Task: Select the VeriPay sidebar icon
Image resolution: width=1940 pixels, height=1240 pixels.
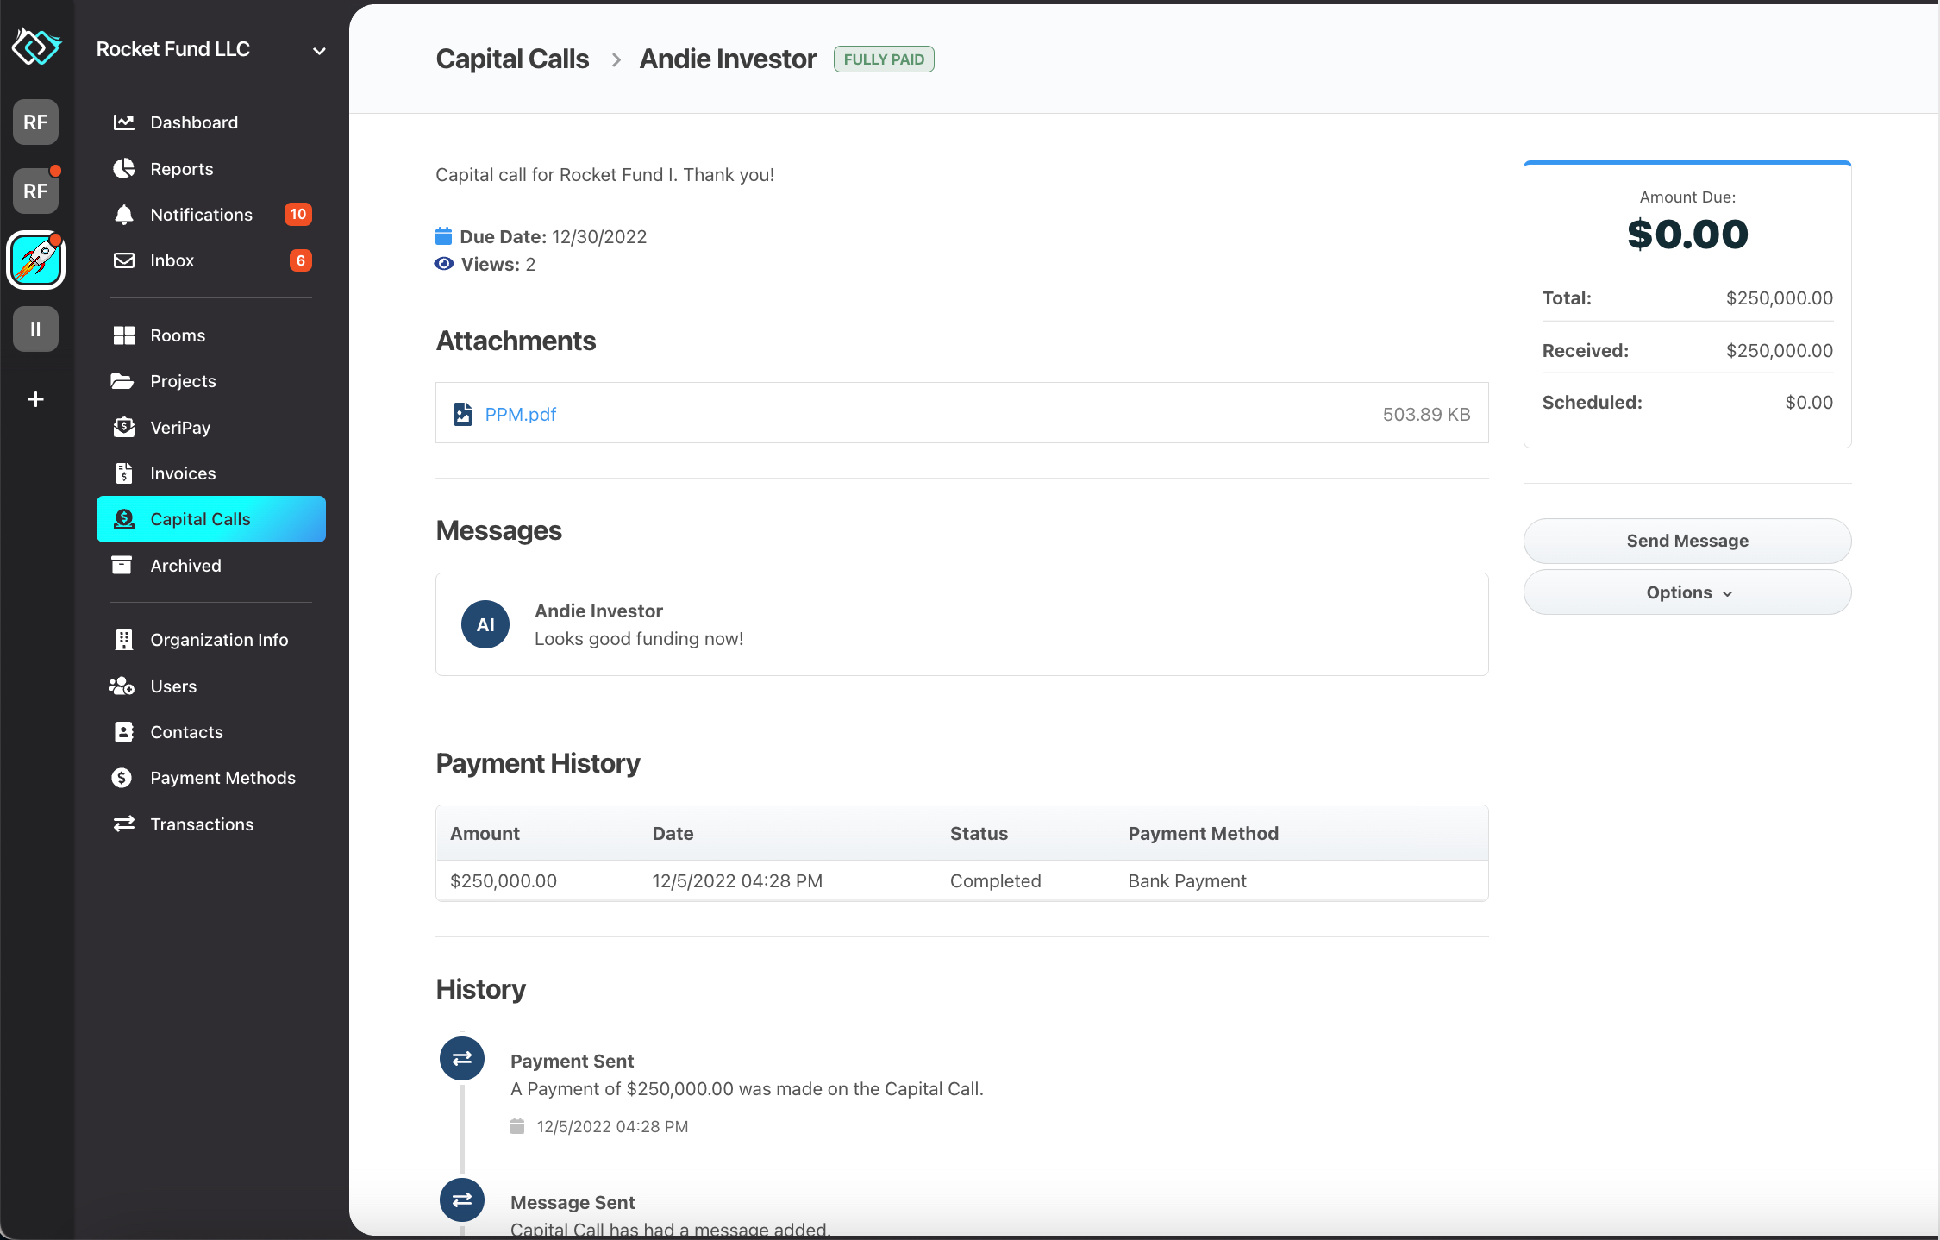Action: tap(123, 427)
